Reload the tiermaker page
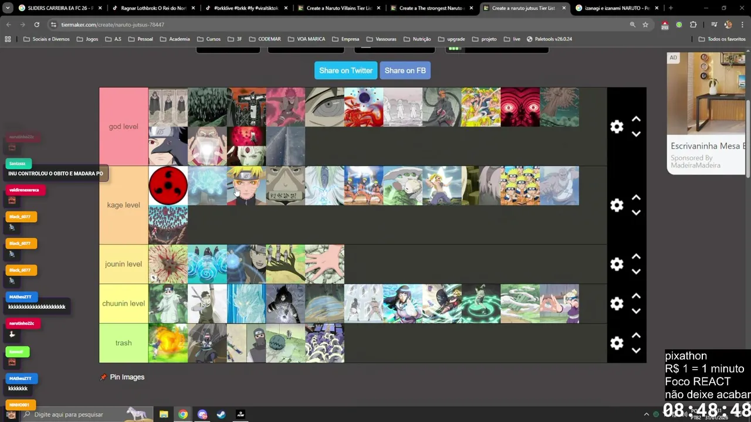 (x=36, y=25)
